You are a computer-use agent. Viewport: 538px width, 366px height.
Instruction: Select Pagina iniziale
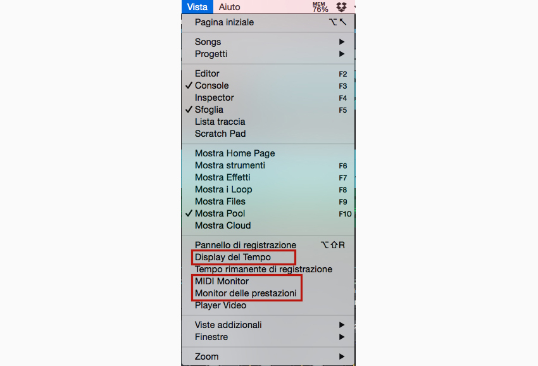(268, 22)
